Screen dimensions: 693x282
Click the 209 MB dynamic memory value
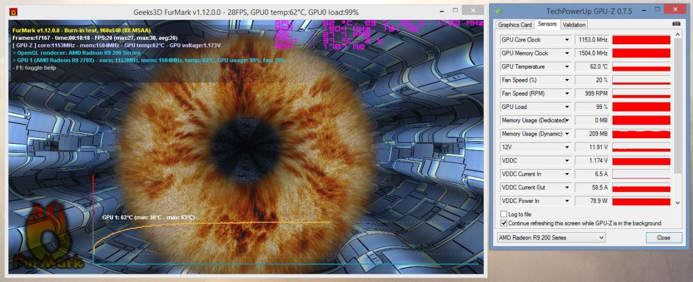tap(592, 134)
